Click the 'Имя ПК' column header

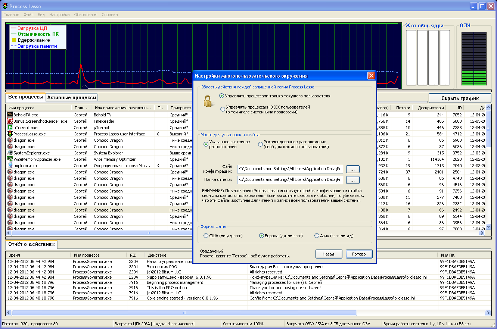465,255
